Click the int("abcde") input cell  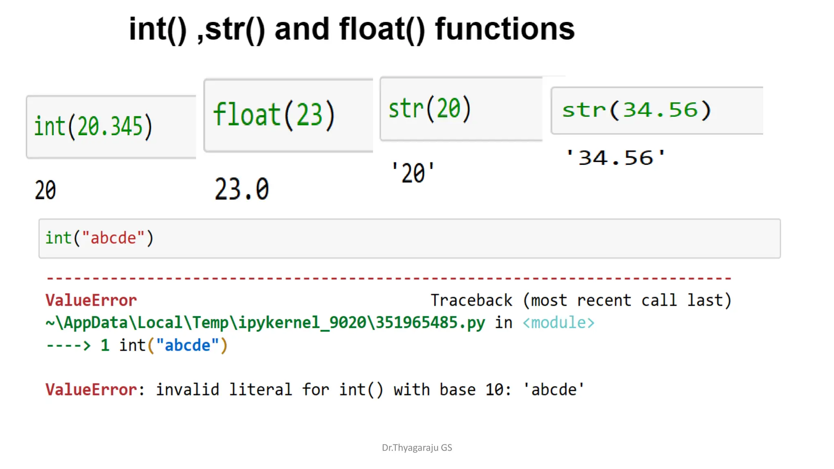point(409,238)
